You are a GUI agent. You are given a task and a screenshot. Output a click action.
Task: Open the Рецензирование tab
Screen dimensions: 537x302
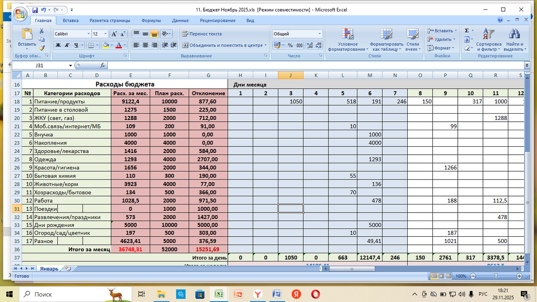[217, 21]
